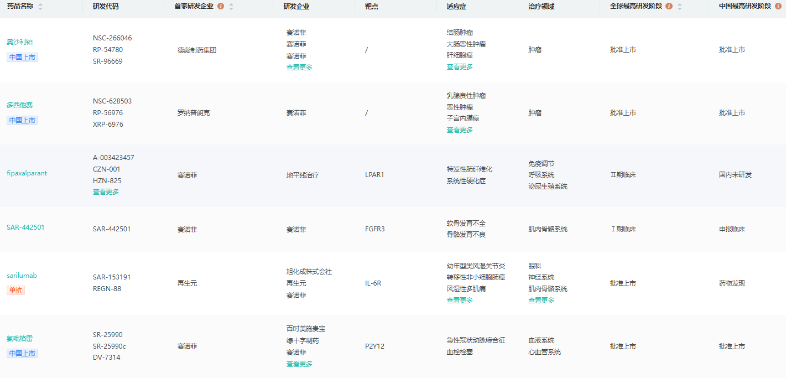Expand 查看更多 under 奥沙利铂 研发企业 list
The image size is (786, 378).
(299, 68)
